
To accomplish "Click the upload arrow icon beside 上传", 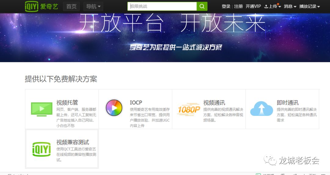I will [x=266, y=6].
